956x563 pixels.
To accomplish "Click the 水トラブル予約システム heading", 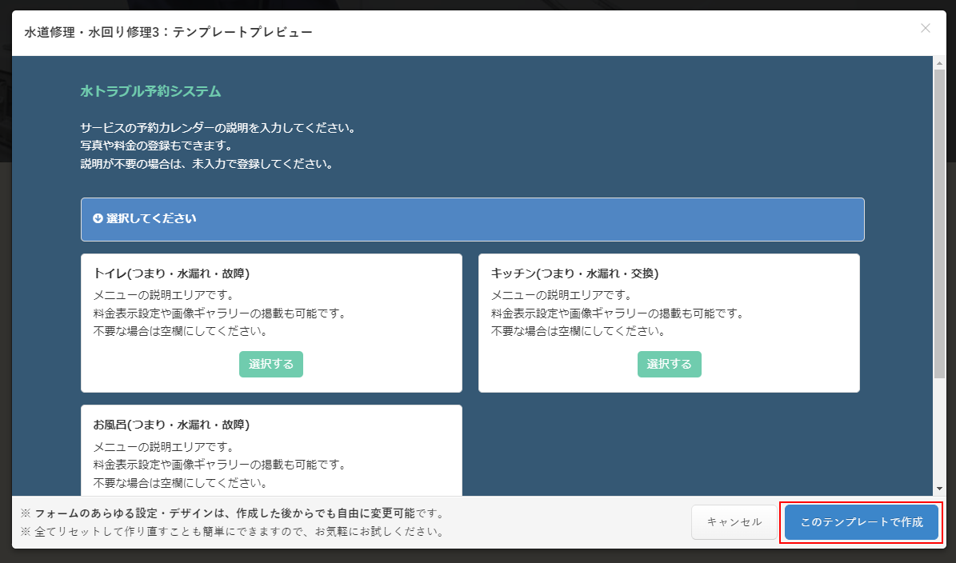I will click(x=150, y=91).
